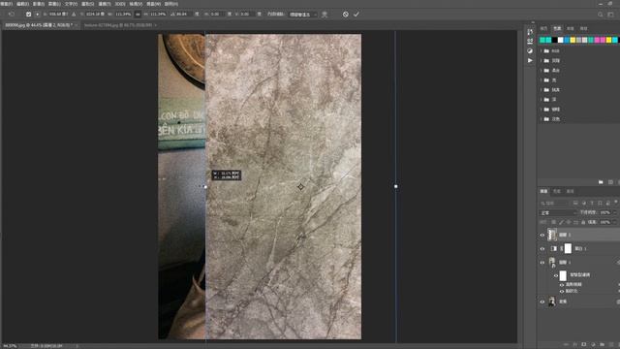The image size is (620, 349).
Task: Create new layer group folder icon
Action: point(602,345)
